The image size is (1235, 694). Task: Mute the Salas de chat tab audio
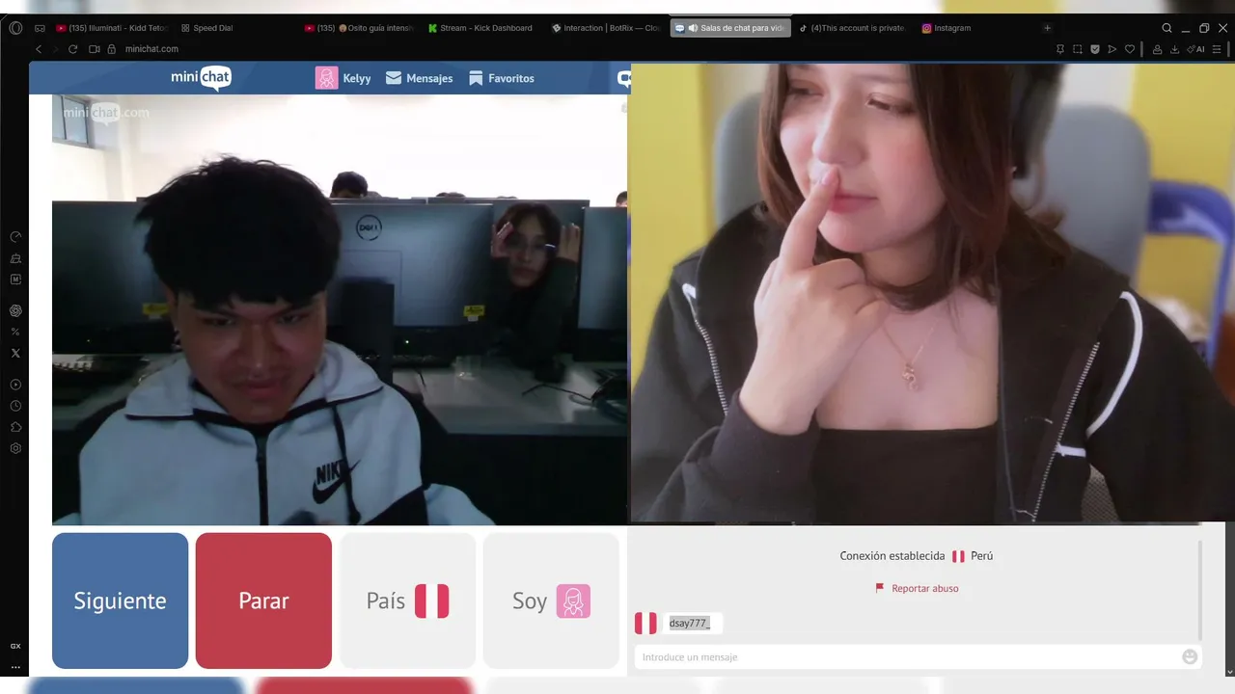point(693,28)
